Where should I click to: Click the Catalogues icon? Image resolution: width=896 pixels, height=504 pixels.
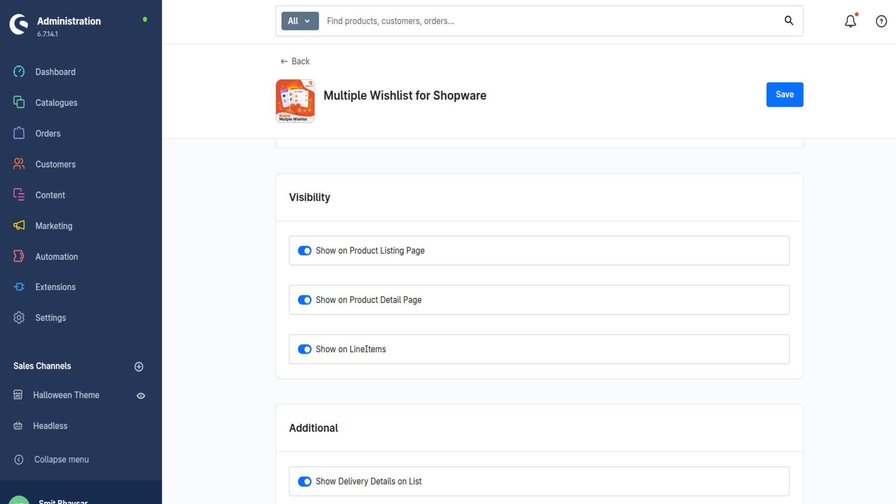(x=19, y=102)
